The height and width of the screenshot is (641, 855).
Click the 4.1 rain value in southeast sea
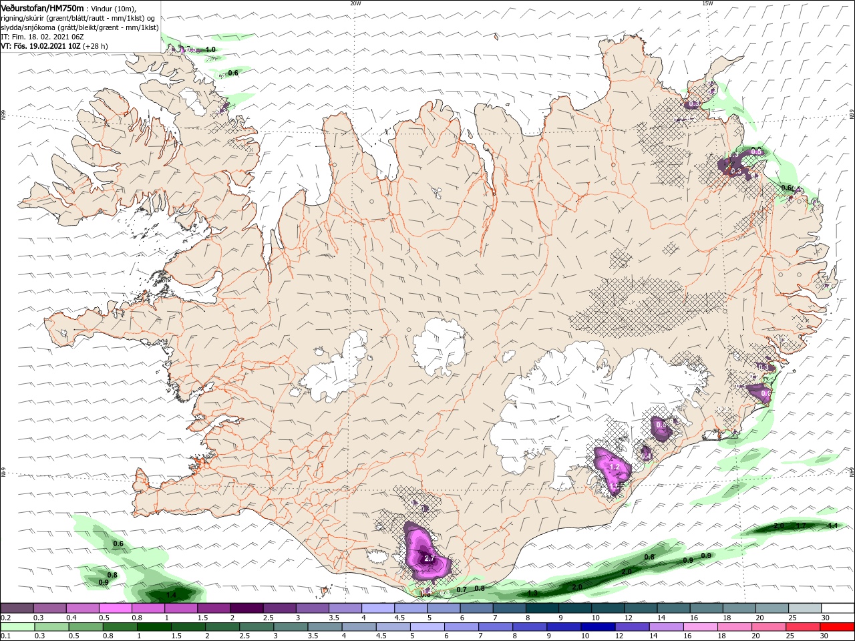point(832,526)
